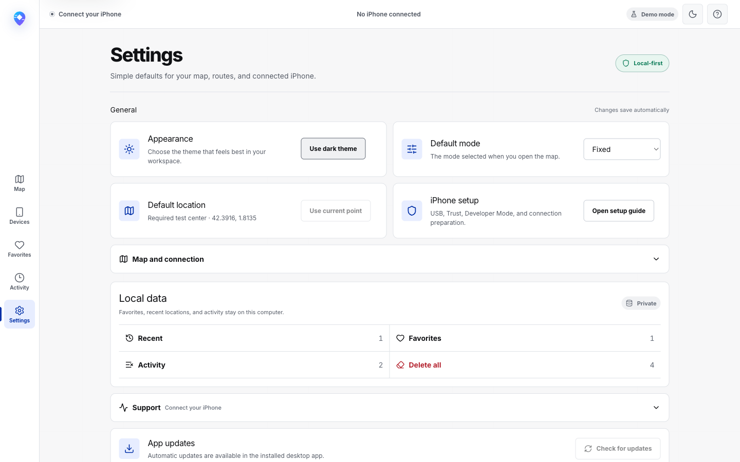Screen dimensions: 740x462
Task: Click the Favorites data row
Action: [x=525, y=338]
